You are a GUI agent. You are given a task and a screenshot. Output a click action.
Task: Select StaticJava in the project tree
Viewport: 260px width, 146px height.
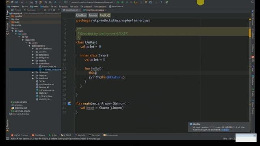pyautogui.click(x=44, y=96)
